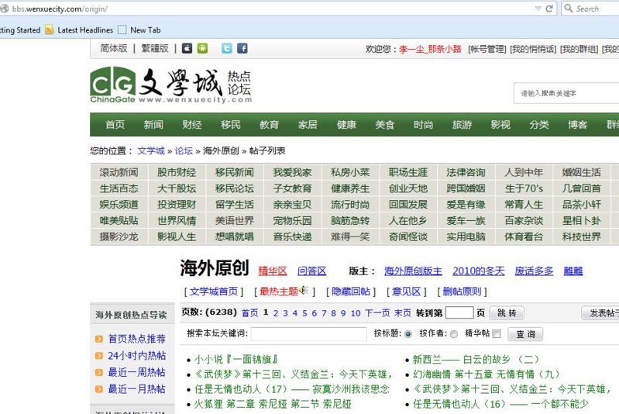619x414 pixels.
Task: Open 博客 in the green navigation bar
Action: pos(577,125)
